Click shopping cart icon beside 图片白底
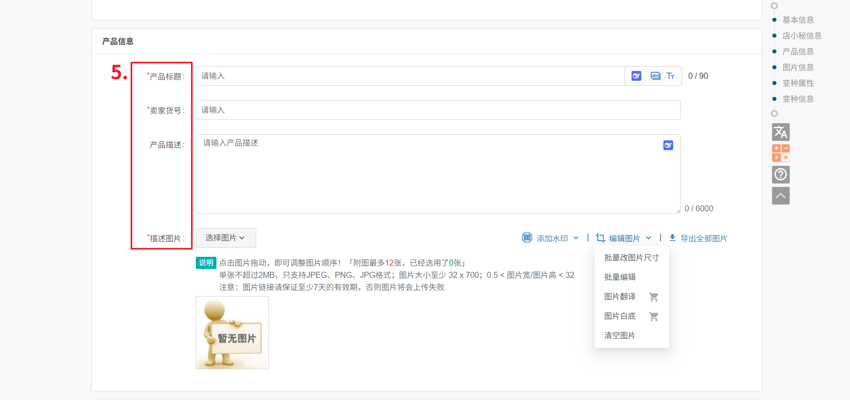Image resolution: width=850 pixels, height=400 pixels. (653, 316)
